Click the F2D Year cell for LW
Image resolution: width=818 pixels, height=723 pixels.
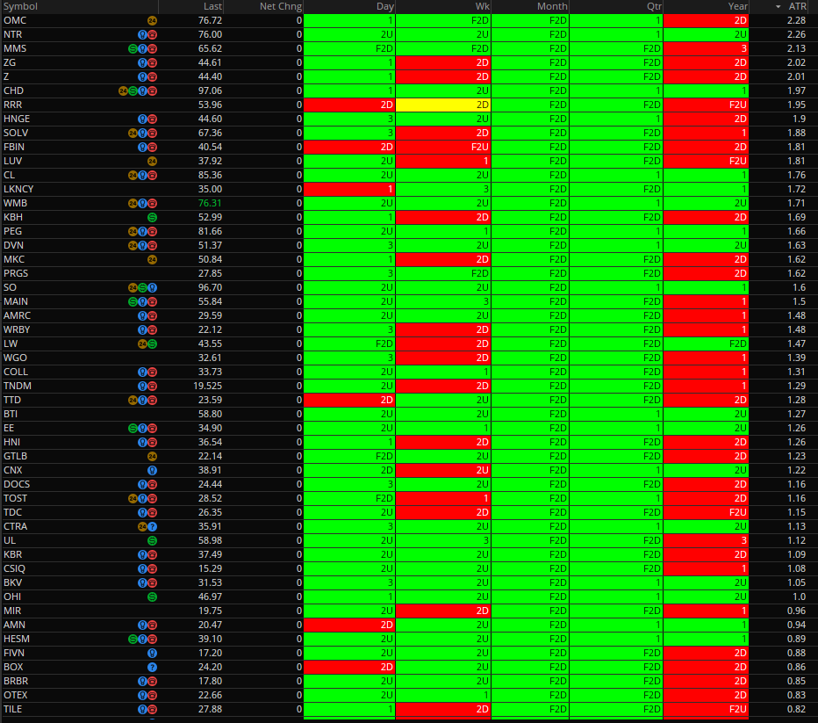click(x=706, y=344)
